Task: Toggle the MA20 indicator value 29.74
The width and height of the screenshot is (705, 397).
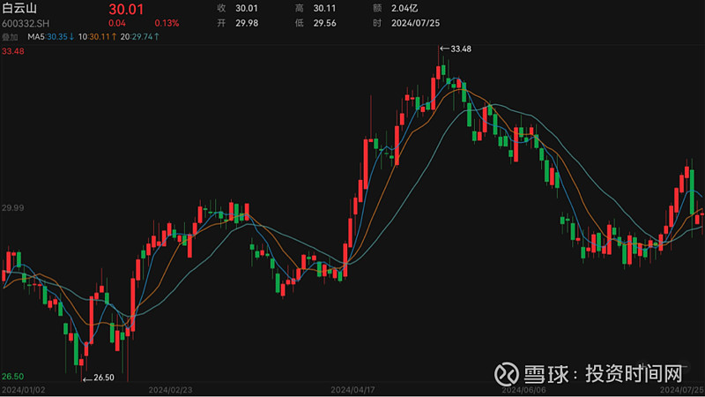Action: click(x=140, y=37)
